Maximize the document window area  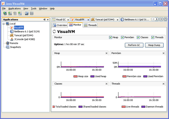click(x=165, y=19)
